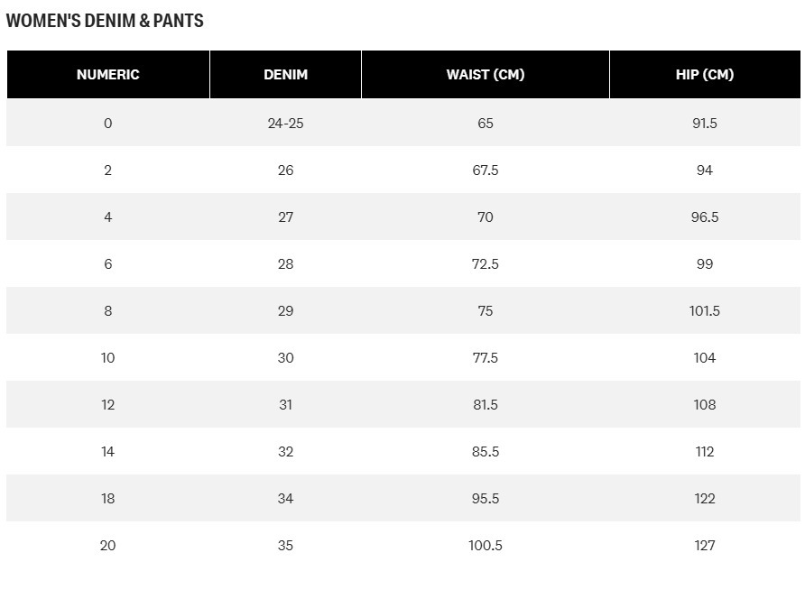
Task: Click the 72.5 waist value
Action: pos(486,263)
